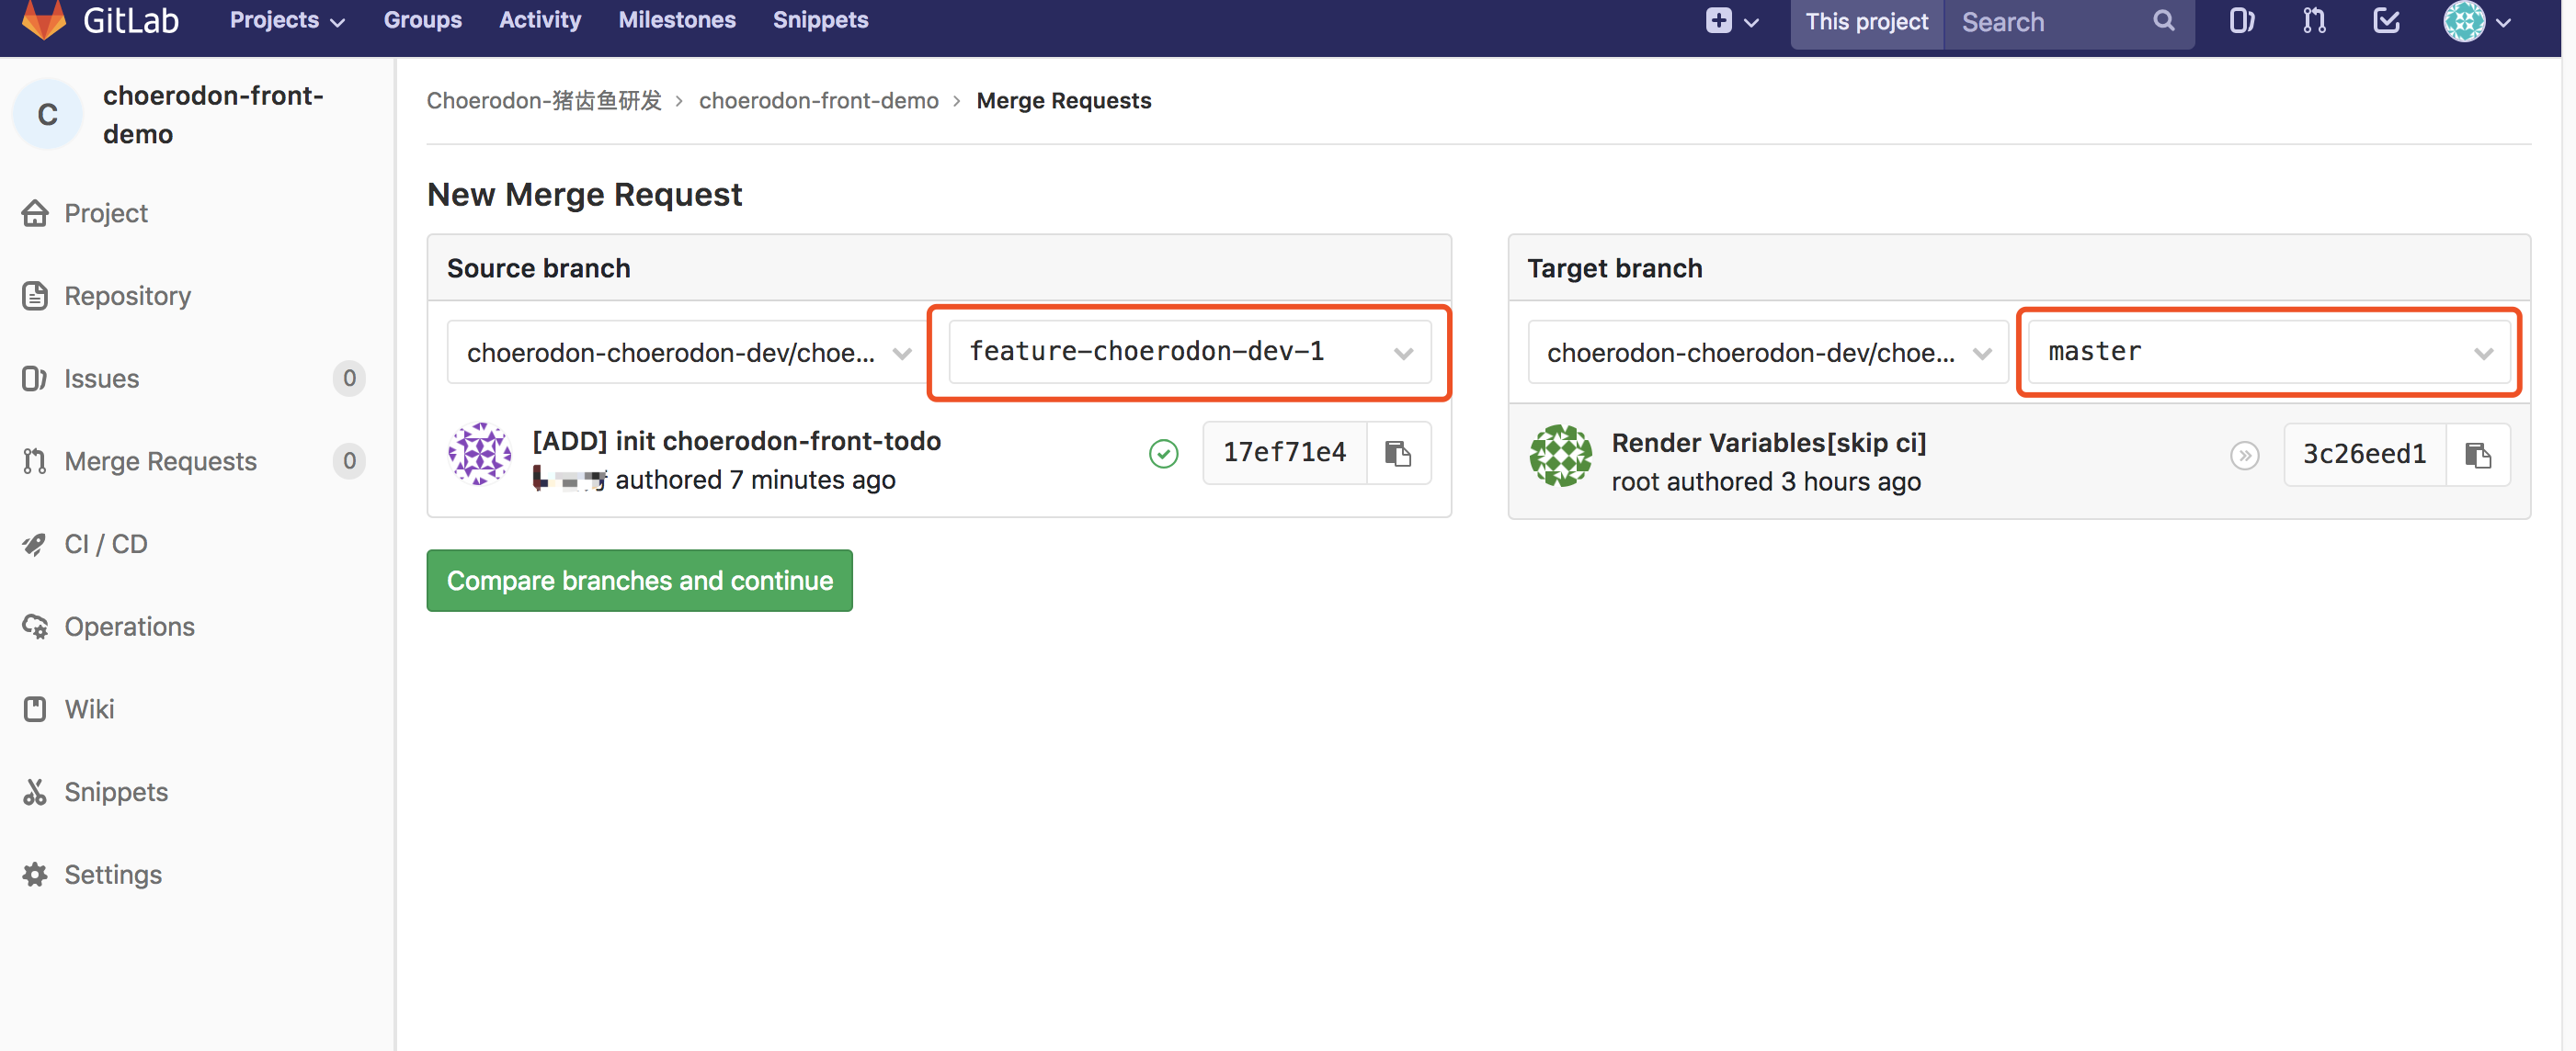Click the GitLab fox logo
The height and width of the screenshot is (1051, 2576).
coord(43,19)
